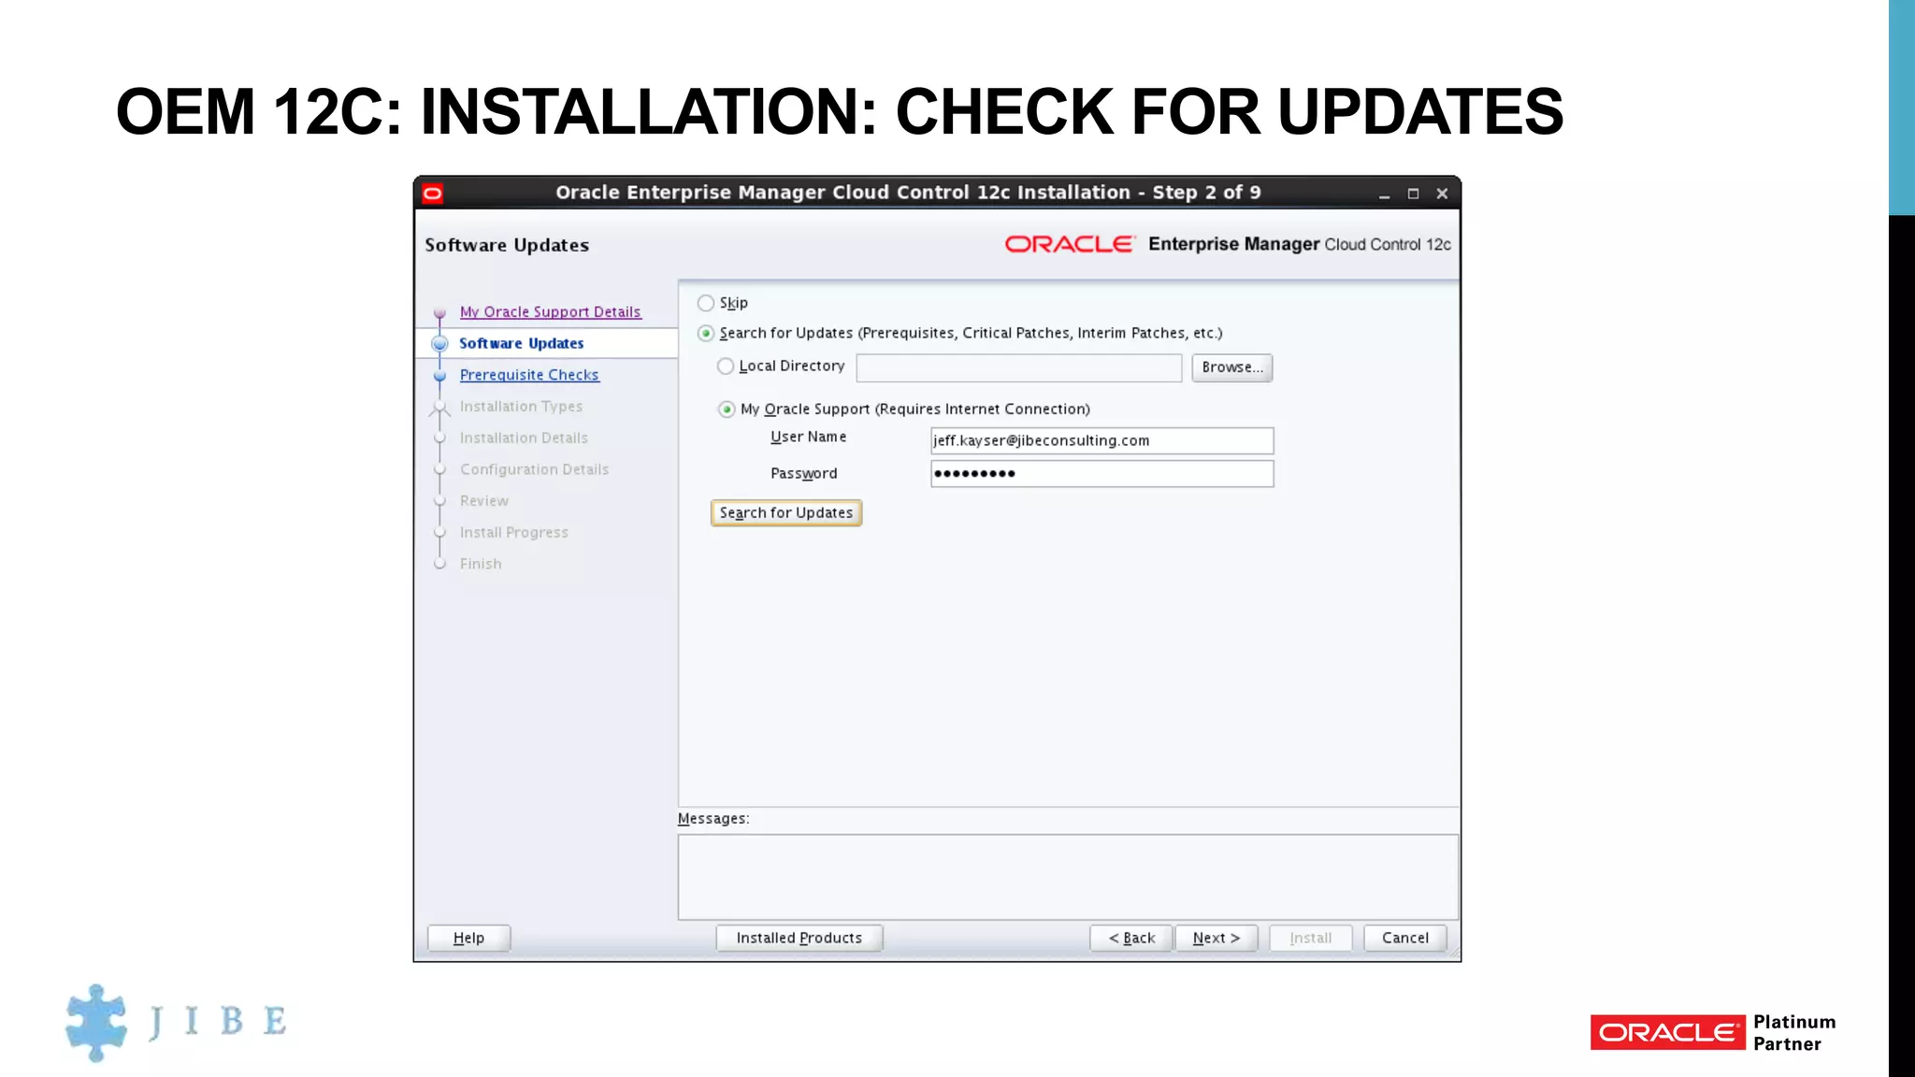This screenshot has height=1077, width=1915.
Task: Cancel the installation
Action: (1404, 938)
